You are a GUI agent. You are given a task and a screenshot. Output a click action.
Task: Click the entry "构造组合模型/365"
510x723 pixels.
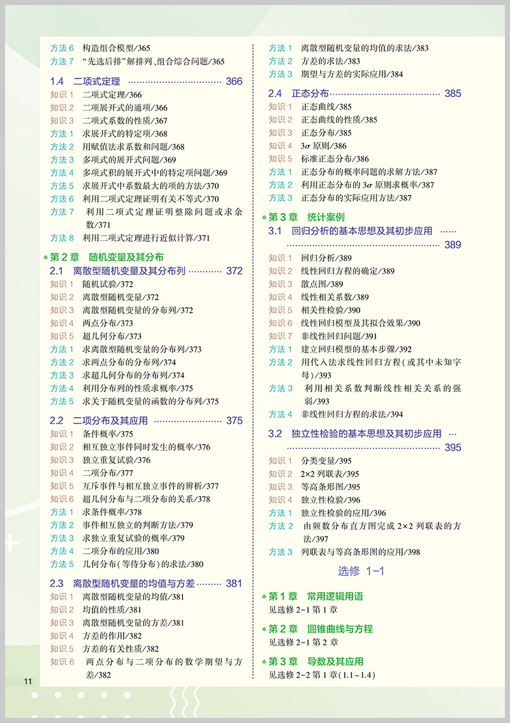(117, 48)
